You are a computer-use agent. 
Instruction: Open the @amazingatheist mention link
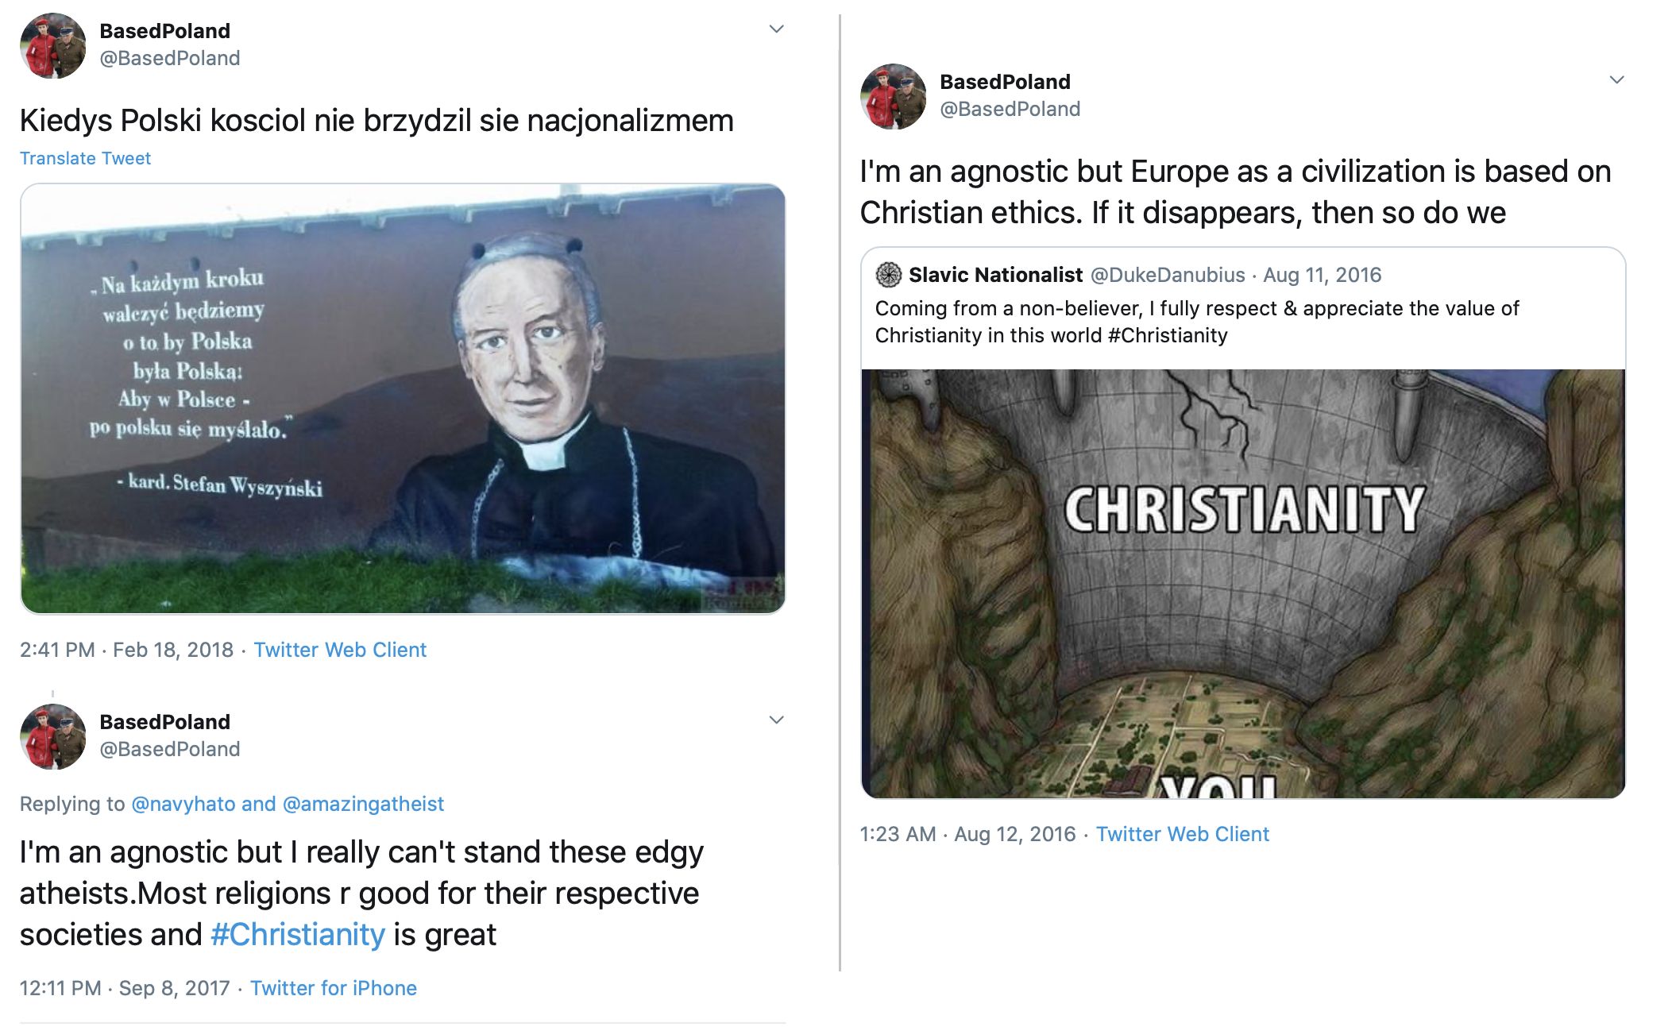pyautogui.click(x=363, y=804)
